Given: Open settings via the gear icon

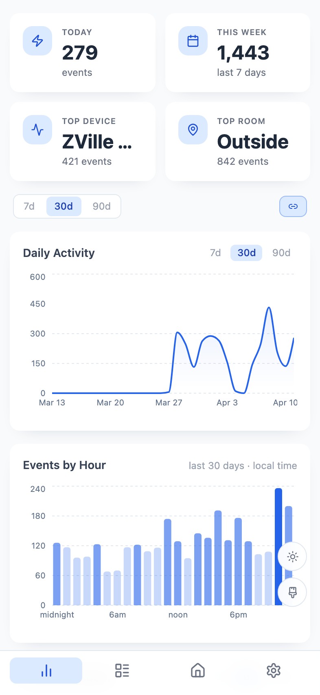Looking at the screenshot, I should click(274, 670).
